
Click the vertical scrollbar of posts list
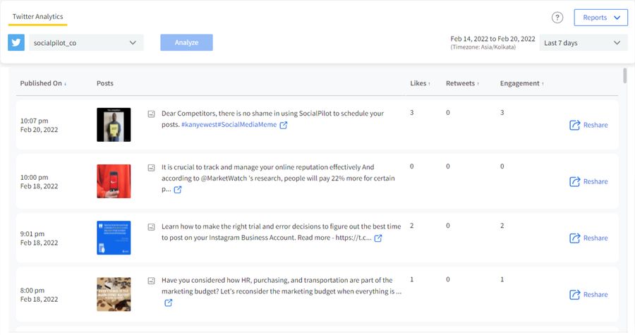625,75
